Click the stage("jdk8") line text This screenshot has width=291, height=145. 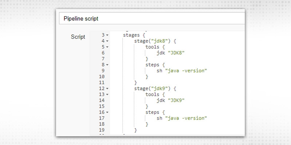(155, 41)
